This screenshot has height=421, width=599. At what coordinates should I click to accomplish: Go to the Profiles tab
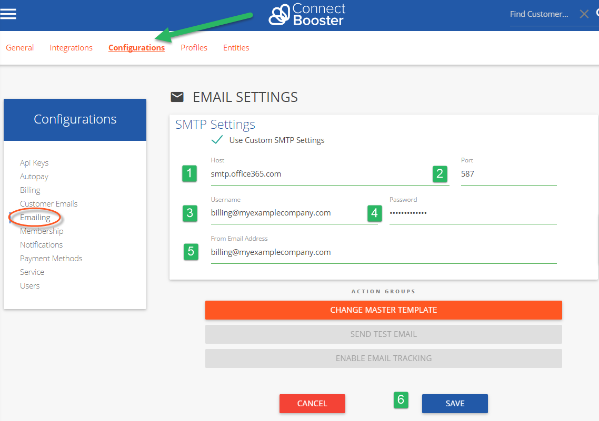pyautogui.click(x=194, y=48)
